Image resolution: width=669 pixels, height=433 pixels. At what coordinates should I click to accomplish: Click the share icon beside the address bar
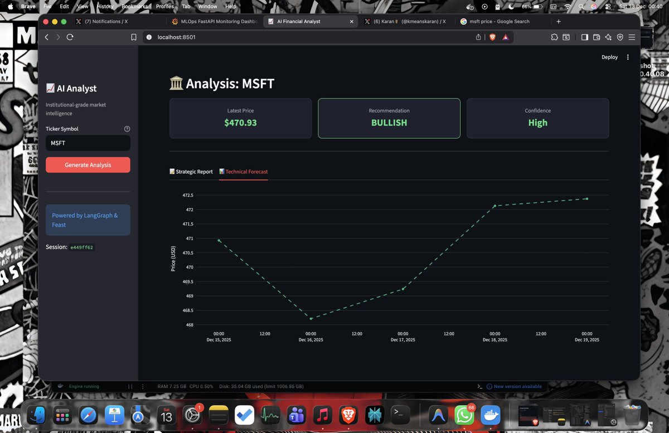pyautogui.click(x=478, y=37)
